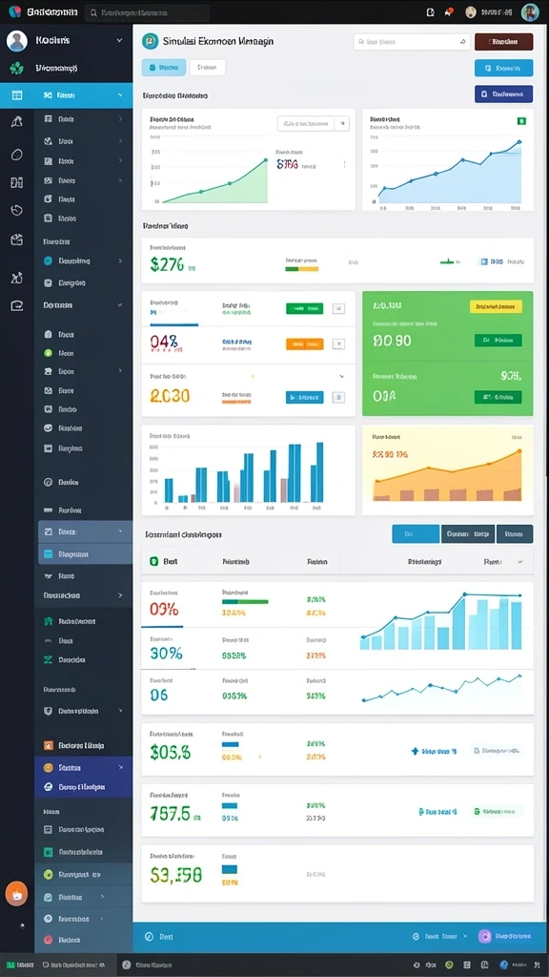
Task: Select the light-blue active tab under page title
Action: click(164, 68)
